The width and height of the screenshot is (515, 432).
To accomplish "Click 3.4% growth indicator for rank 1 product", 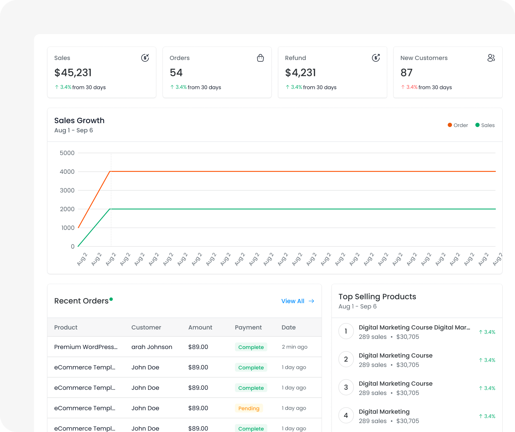I will point(487,332).
